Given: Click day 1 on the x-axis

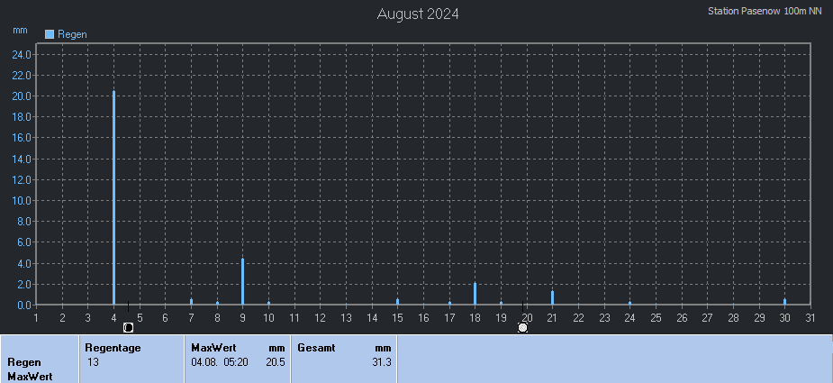Looking at the screenshot, I should tap(36, 318).
